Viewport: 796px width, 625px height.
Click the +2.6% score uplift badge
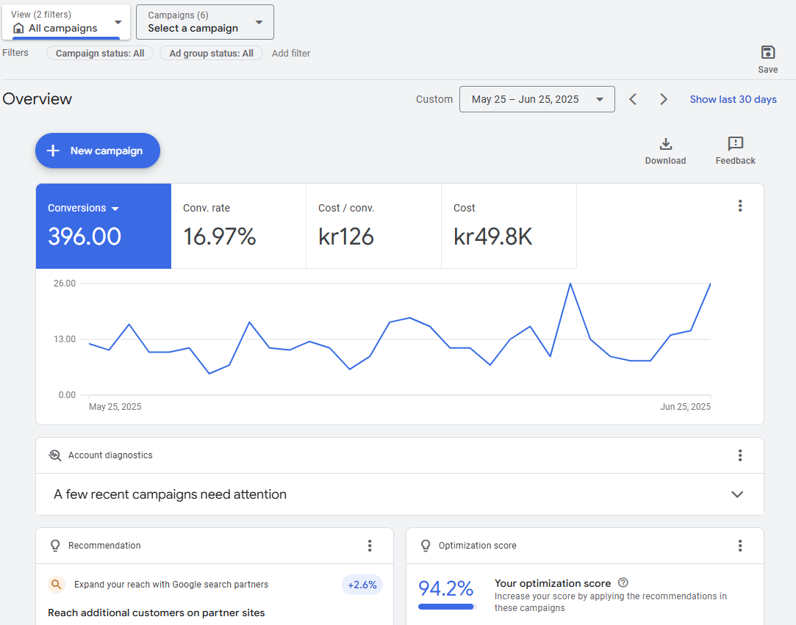pos(362,585)
